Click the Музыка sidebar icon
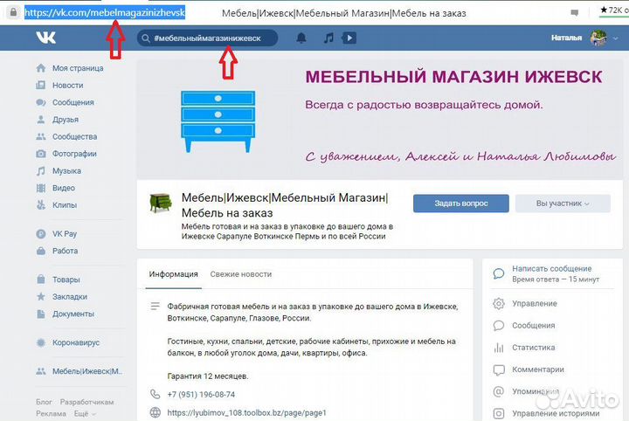629x421 pixels. (x=41, y=171)
